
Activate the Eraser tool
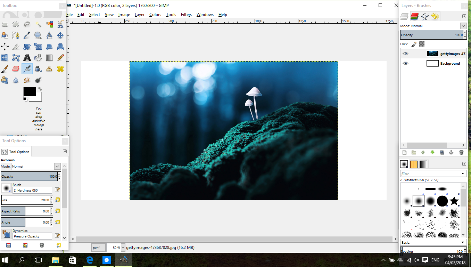[16, 68]
